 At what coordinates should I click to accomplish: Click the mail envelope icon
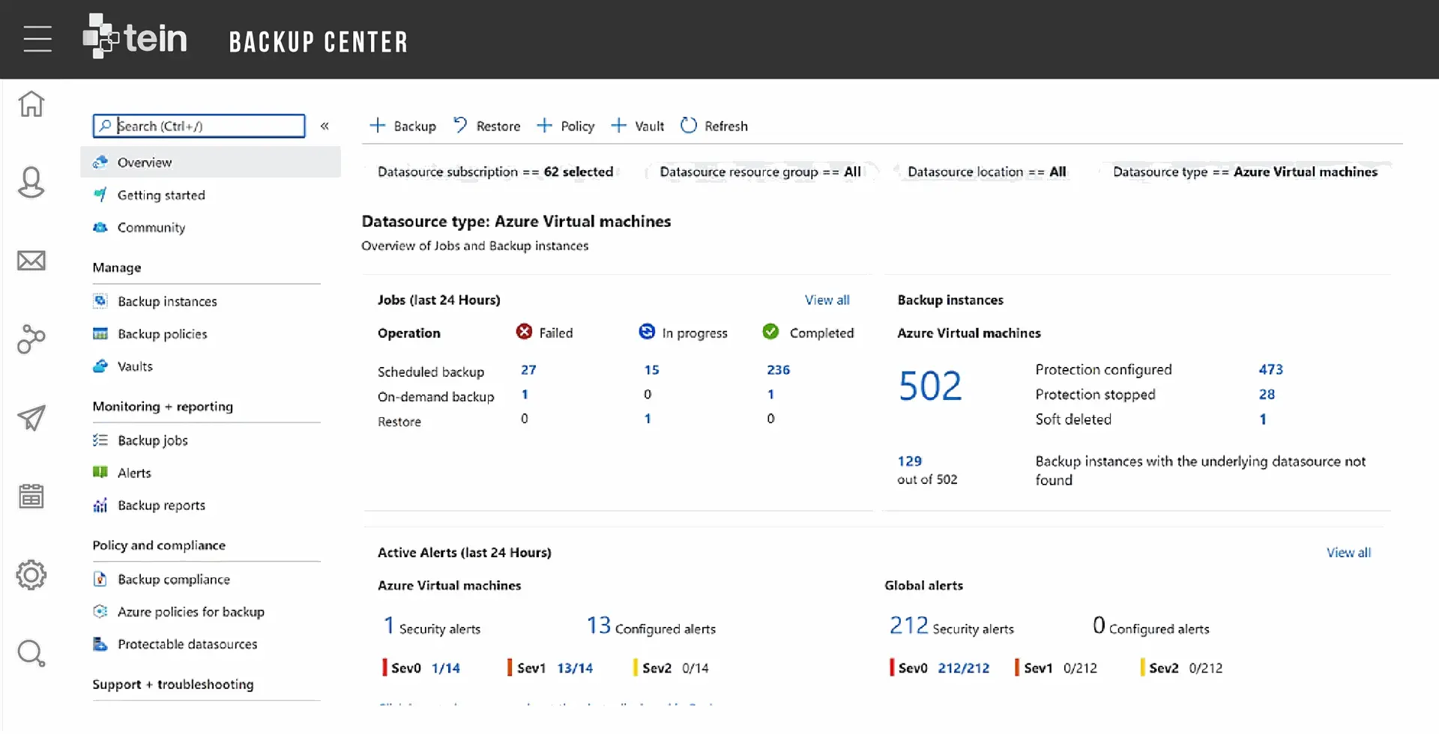[31, 261]
